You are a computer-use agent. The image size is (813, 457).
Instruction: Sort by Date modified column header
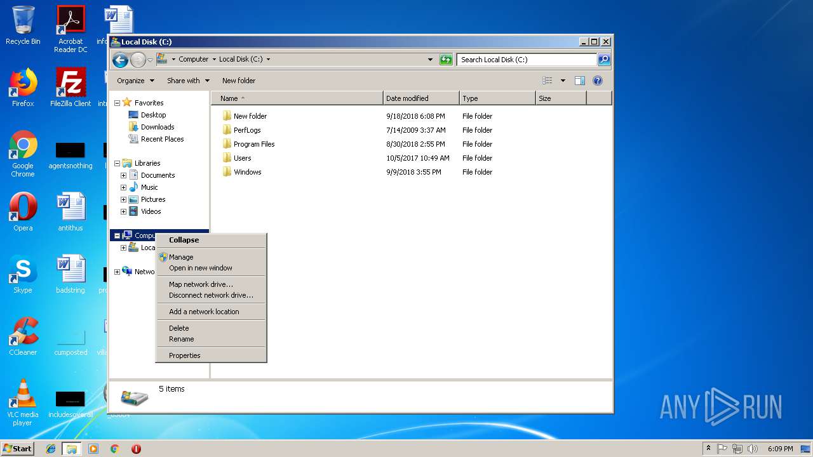(x=421, y=98)
